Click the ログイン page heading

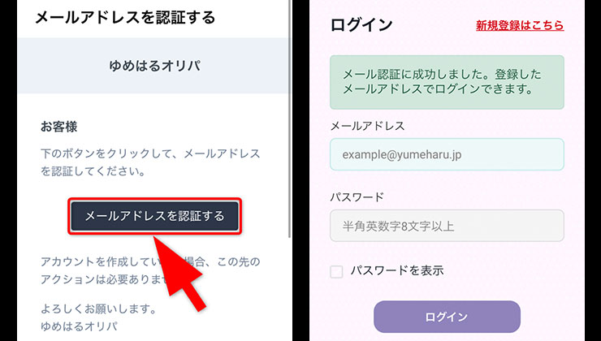click(361, 25)
